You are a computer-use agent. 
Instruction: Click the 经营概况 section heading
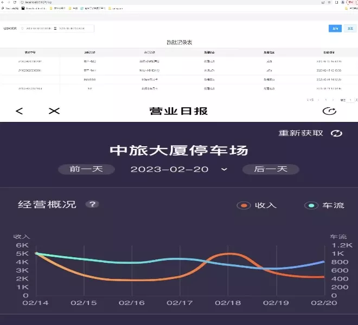click(47, 204)
